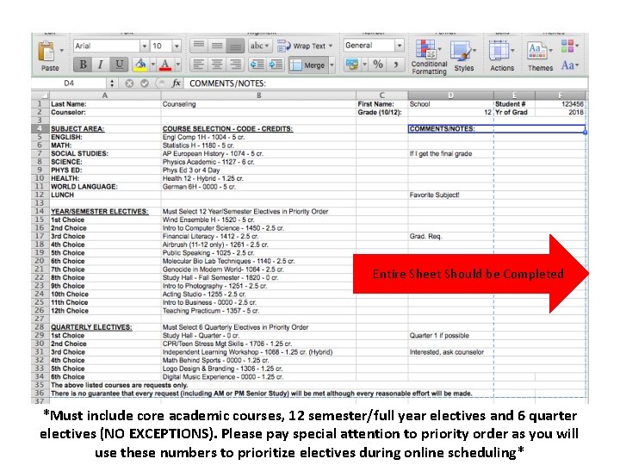Apply currency number format icon
The image size is (620, 465).
point(351,64)
